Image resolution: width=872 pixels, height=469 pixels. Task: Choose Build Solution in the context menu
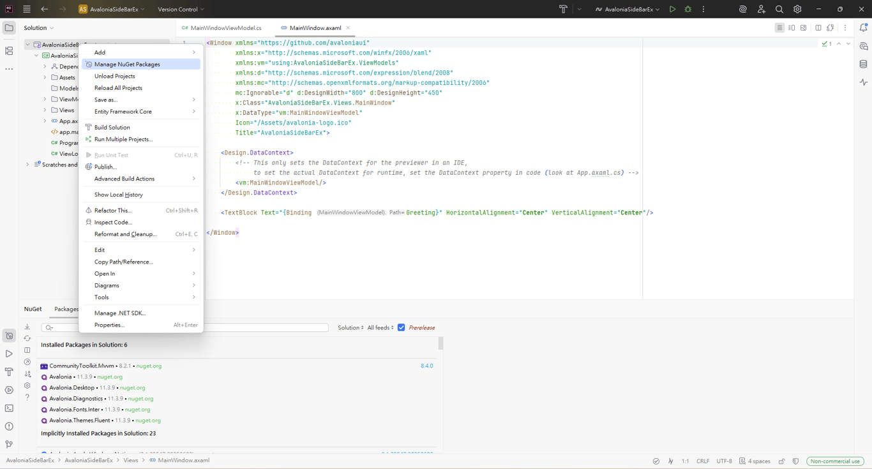click(112, 128)
